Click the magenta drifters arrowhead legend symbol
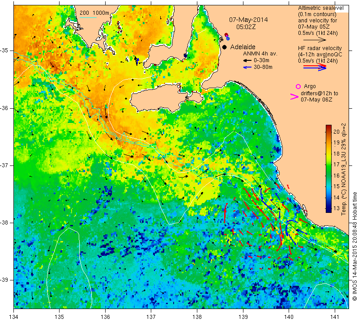The image size is (358, 322). click(294, 97)
